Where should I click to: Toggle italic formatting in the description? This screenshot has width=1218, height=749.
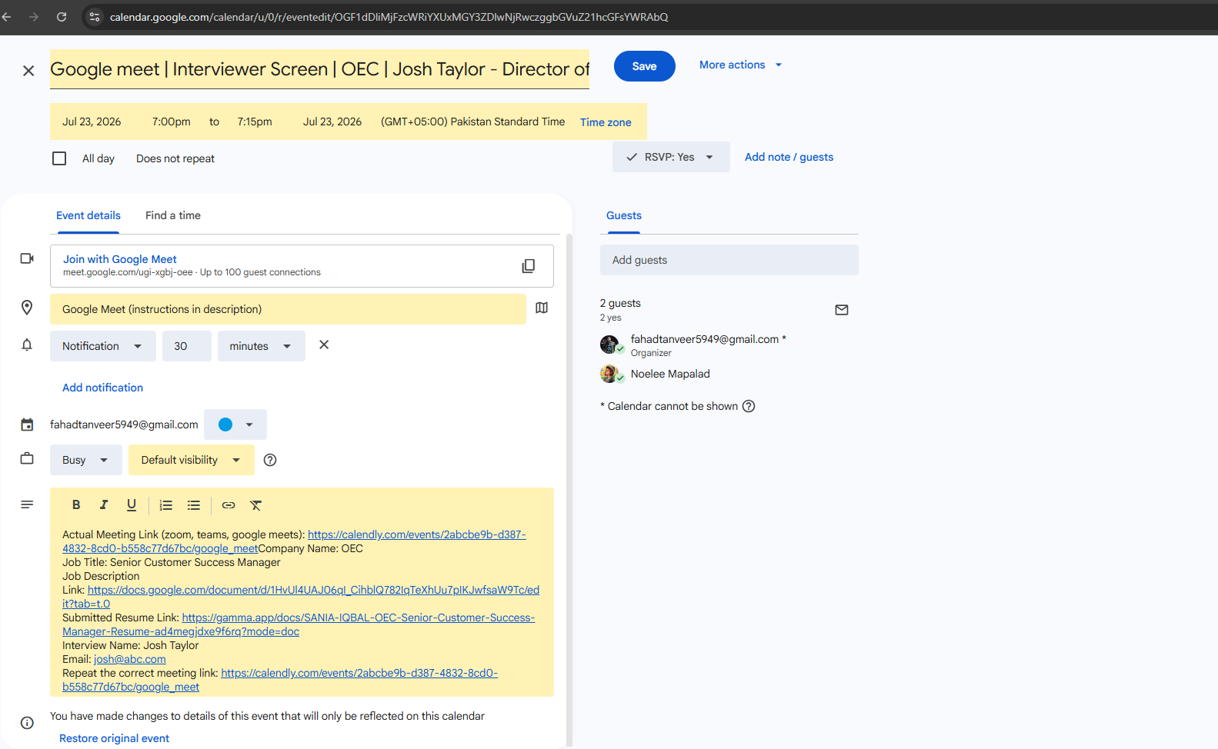pyautogui.click(x=104, y=505)
